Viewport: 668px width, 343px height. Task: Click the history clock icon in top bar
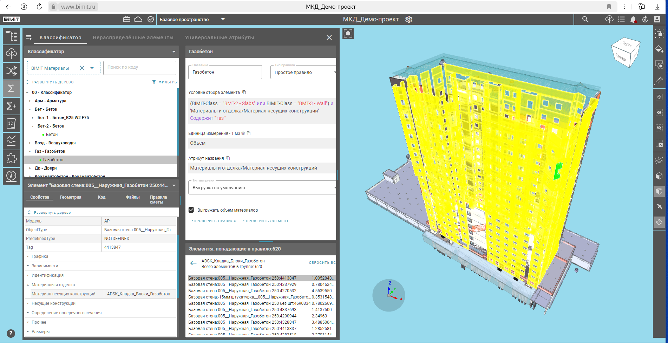(x=645, y=19)
